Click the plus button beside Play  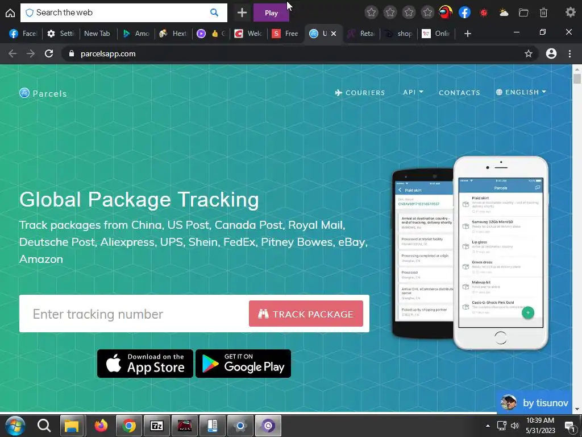click(x=242, y=13)
